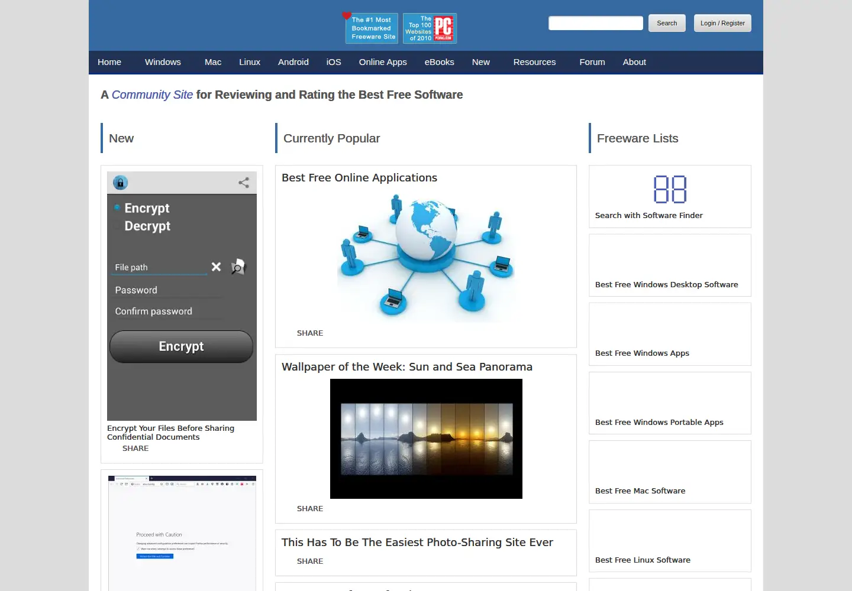The height and width of the screenshot is (591, 852).
Task: Click the Sun and Sea Panorama image
Action: click(426, 439)
